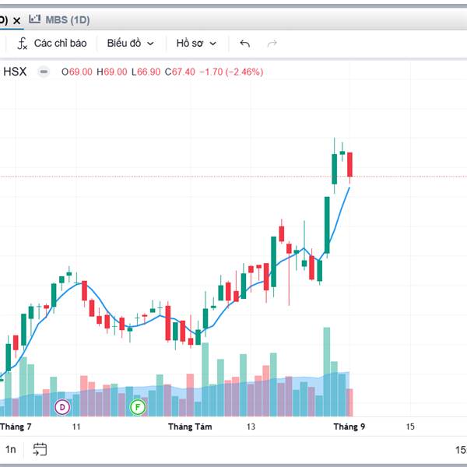
Task: Click the MBS tab chart icon
Action: pyautogui.click(x=34, y=19)
